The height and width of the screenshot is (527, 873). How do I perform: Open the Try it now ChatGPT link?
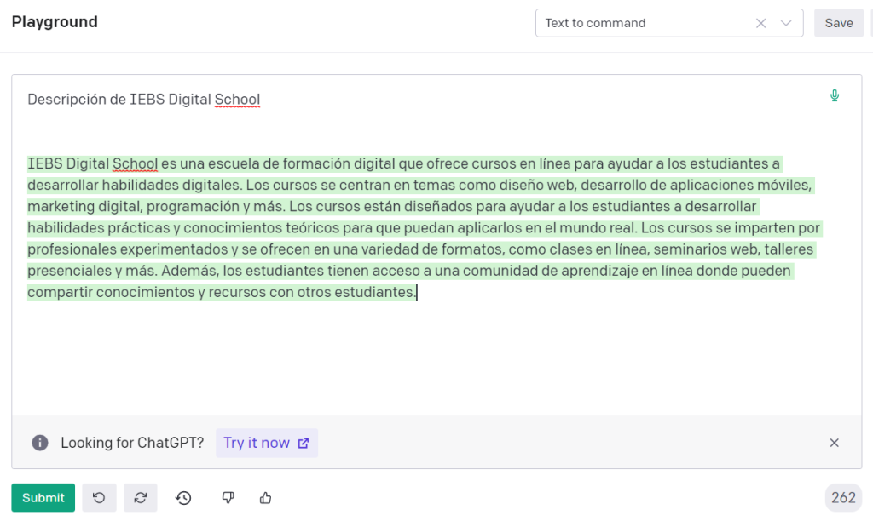[x=267, y=443]
